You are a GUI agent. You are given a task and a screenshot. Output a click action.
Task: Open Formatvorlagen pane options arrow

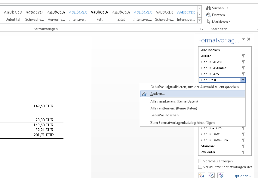tap(243, 39)
